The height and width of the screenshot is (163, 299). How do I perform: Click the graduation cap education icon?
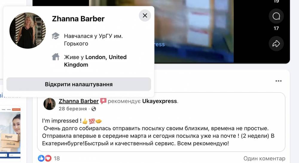(x=56, y=36)
